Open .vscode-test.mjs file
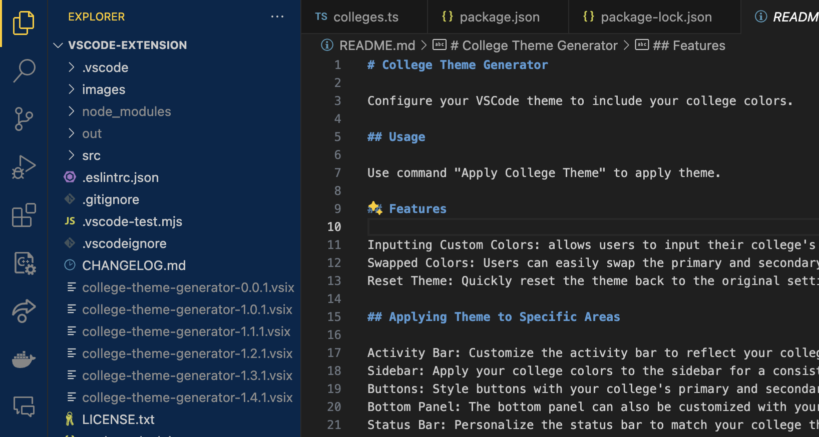This screenshot has width=819, height=437. tap(132, 221)
